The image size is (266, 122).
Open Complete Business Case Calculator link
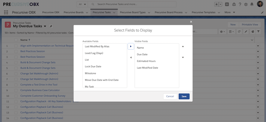pos(40,91)
